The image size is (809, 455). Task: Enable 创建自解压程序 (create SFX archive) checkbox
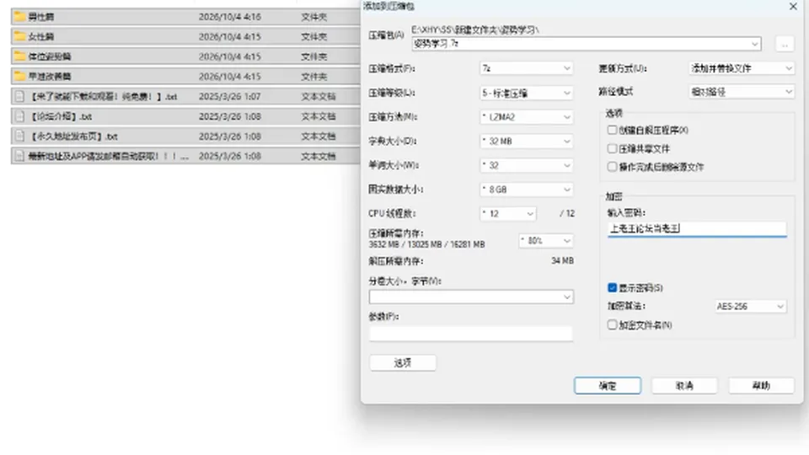(x=612, y=130)
